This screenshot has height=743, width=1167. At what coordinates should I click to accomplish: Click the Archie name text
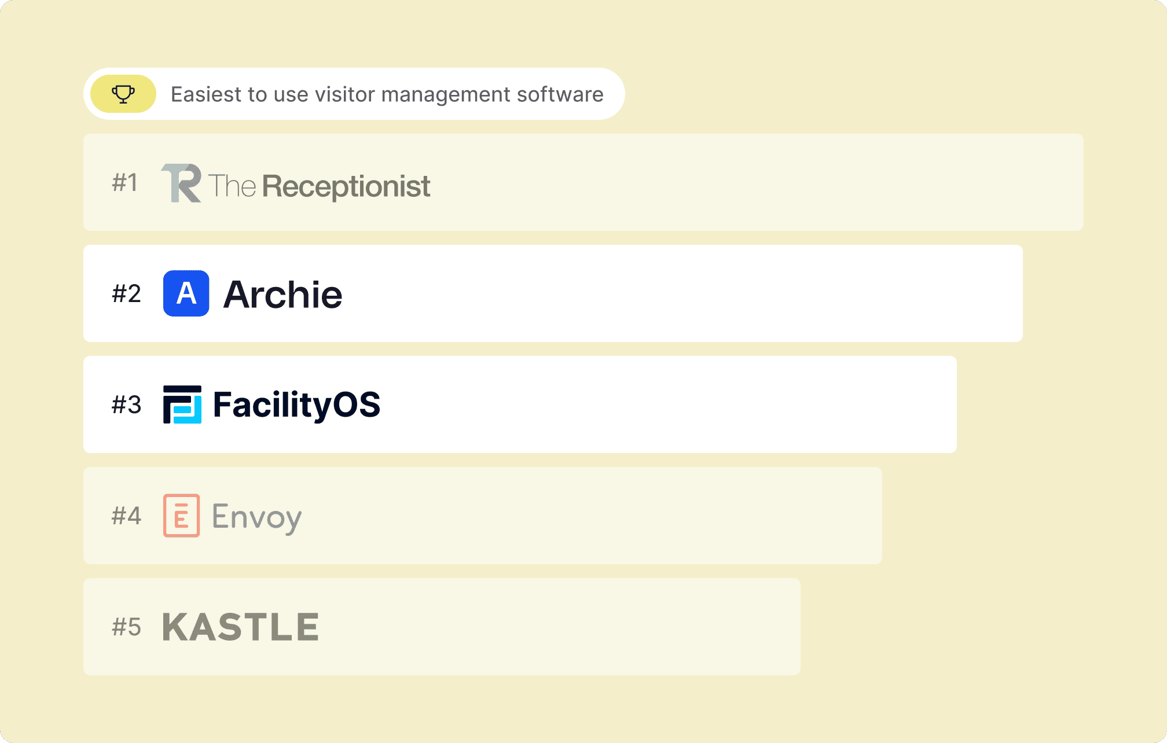(x=282, y=295)
